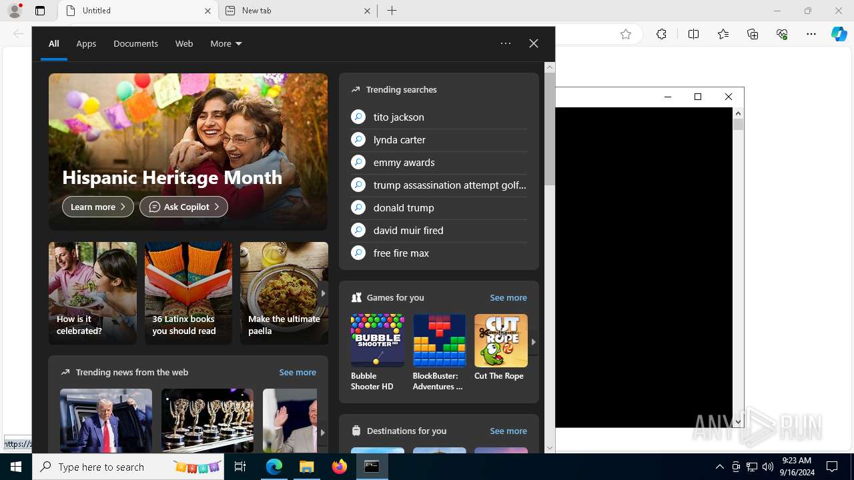Viewport: 854px width, 480px height.
Task: Open the How is it celebrated card
Action: point(93,293)
